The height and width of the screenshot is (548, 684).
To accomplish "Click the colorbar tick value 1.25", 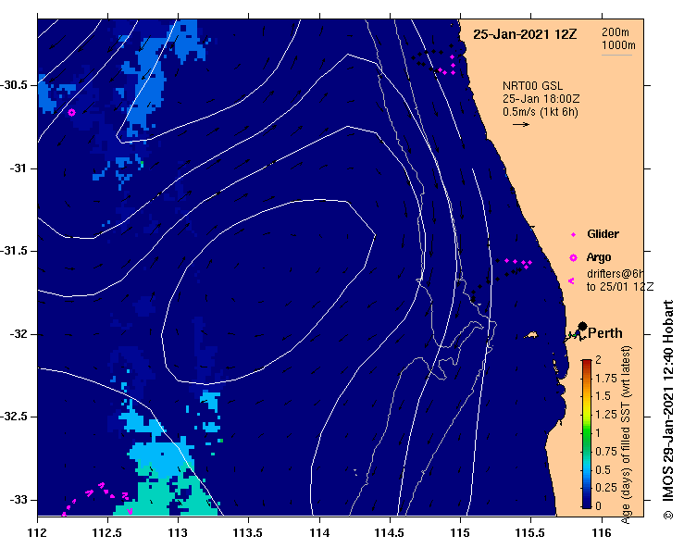I will [x=606, y=415].
